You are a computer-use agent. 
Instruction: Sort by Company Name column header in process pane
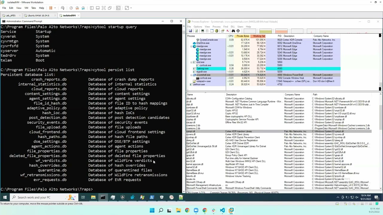point(321,36)
